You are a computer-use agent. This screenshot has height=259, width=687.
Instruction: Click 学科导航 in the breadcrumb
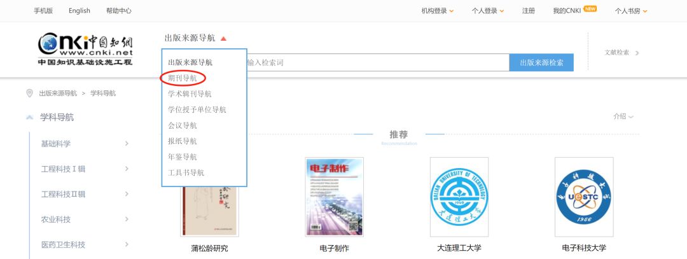[103, 94]
